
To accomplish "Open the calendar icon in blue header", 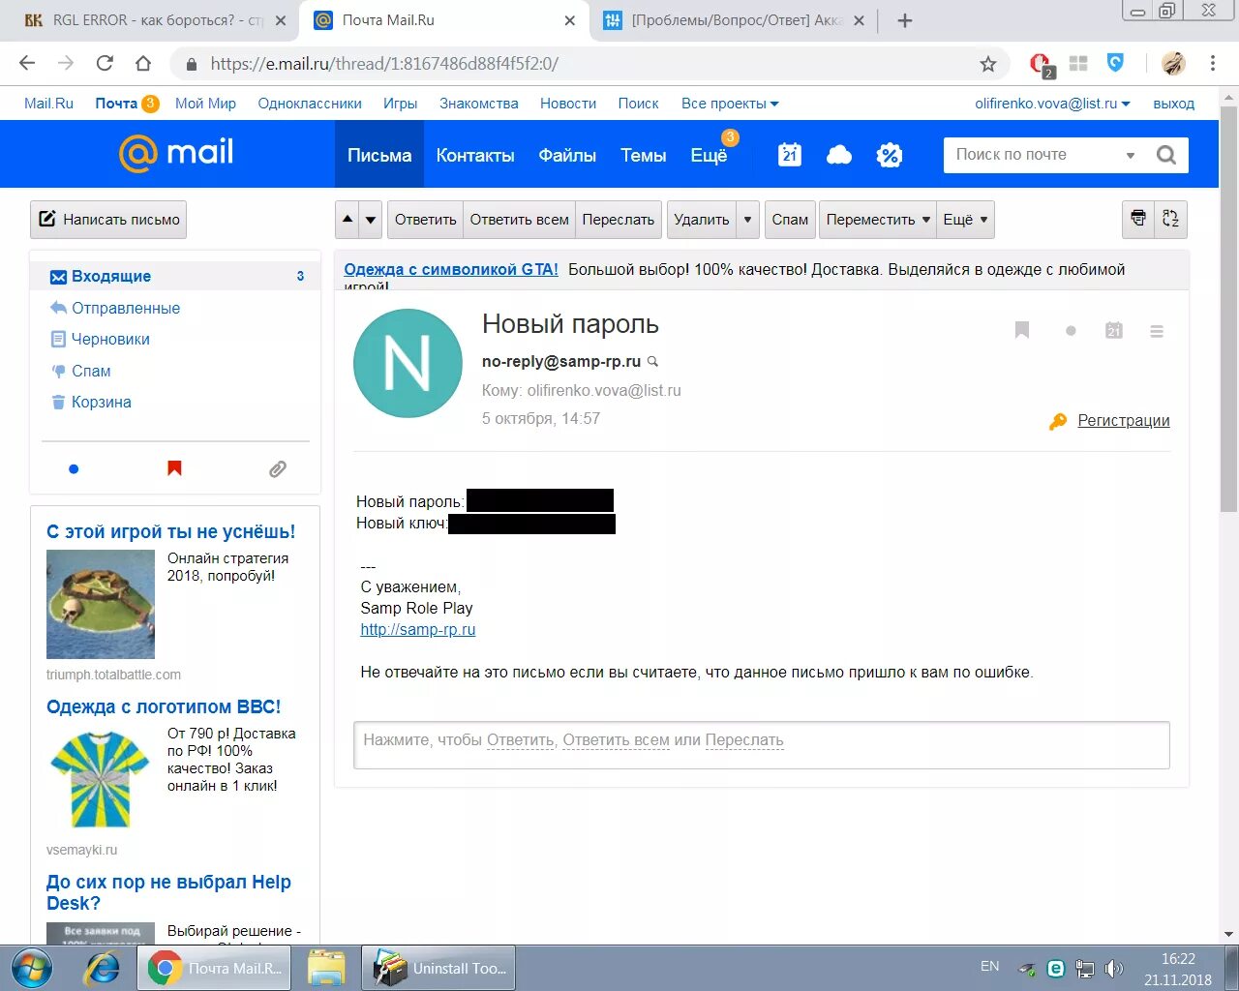I will coord(790,155).
